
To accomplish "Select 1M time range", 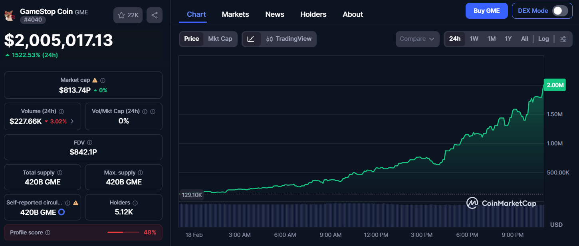I will pyautogui.click(x=492, y=39).
